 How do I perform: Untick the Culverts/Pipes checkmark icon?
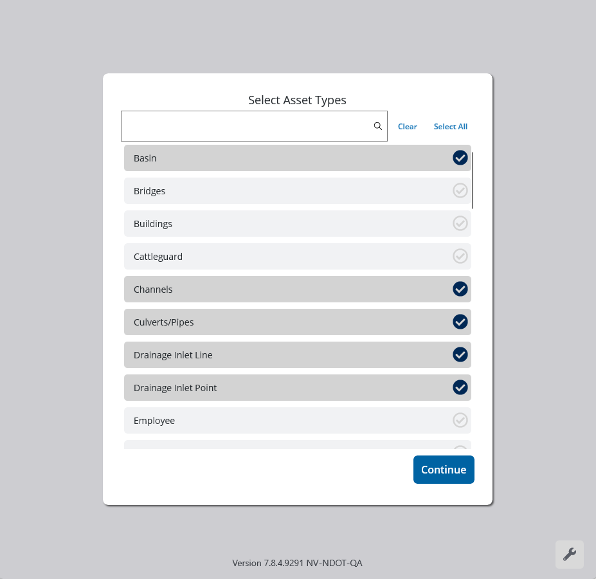pos(460,322)
